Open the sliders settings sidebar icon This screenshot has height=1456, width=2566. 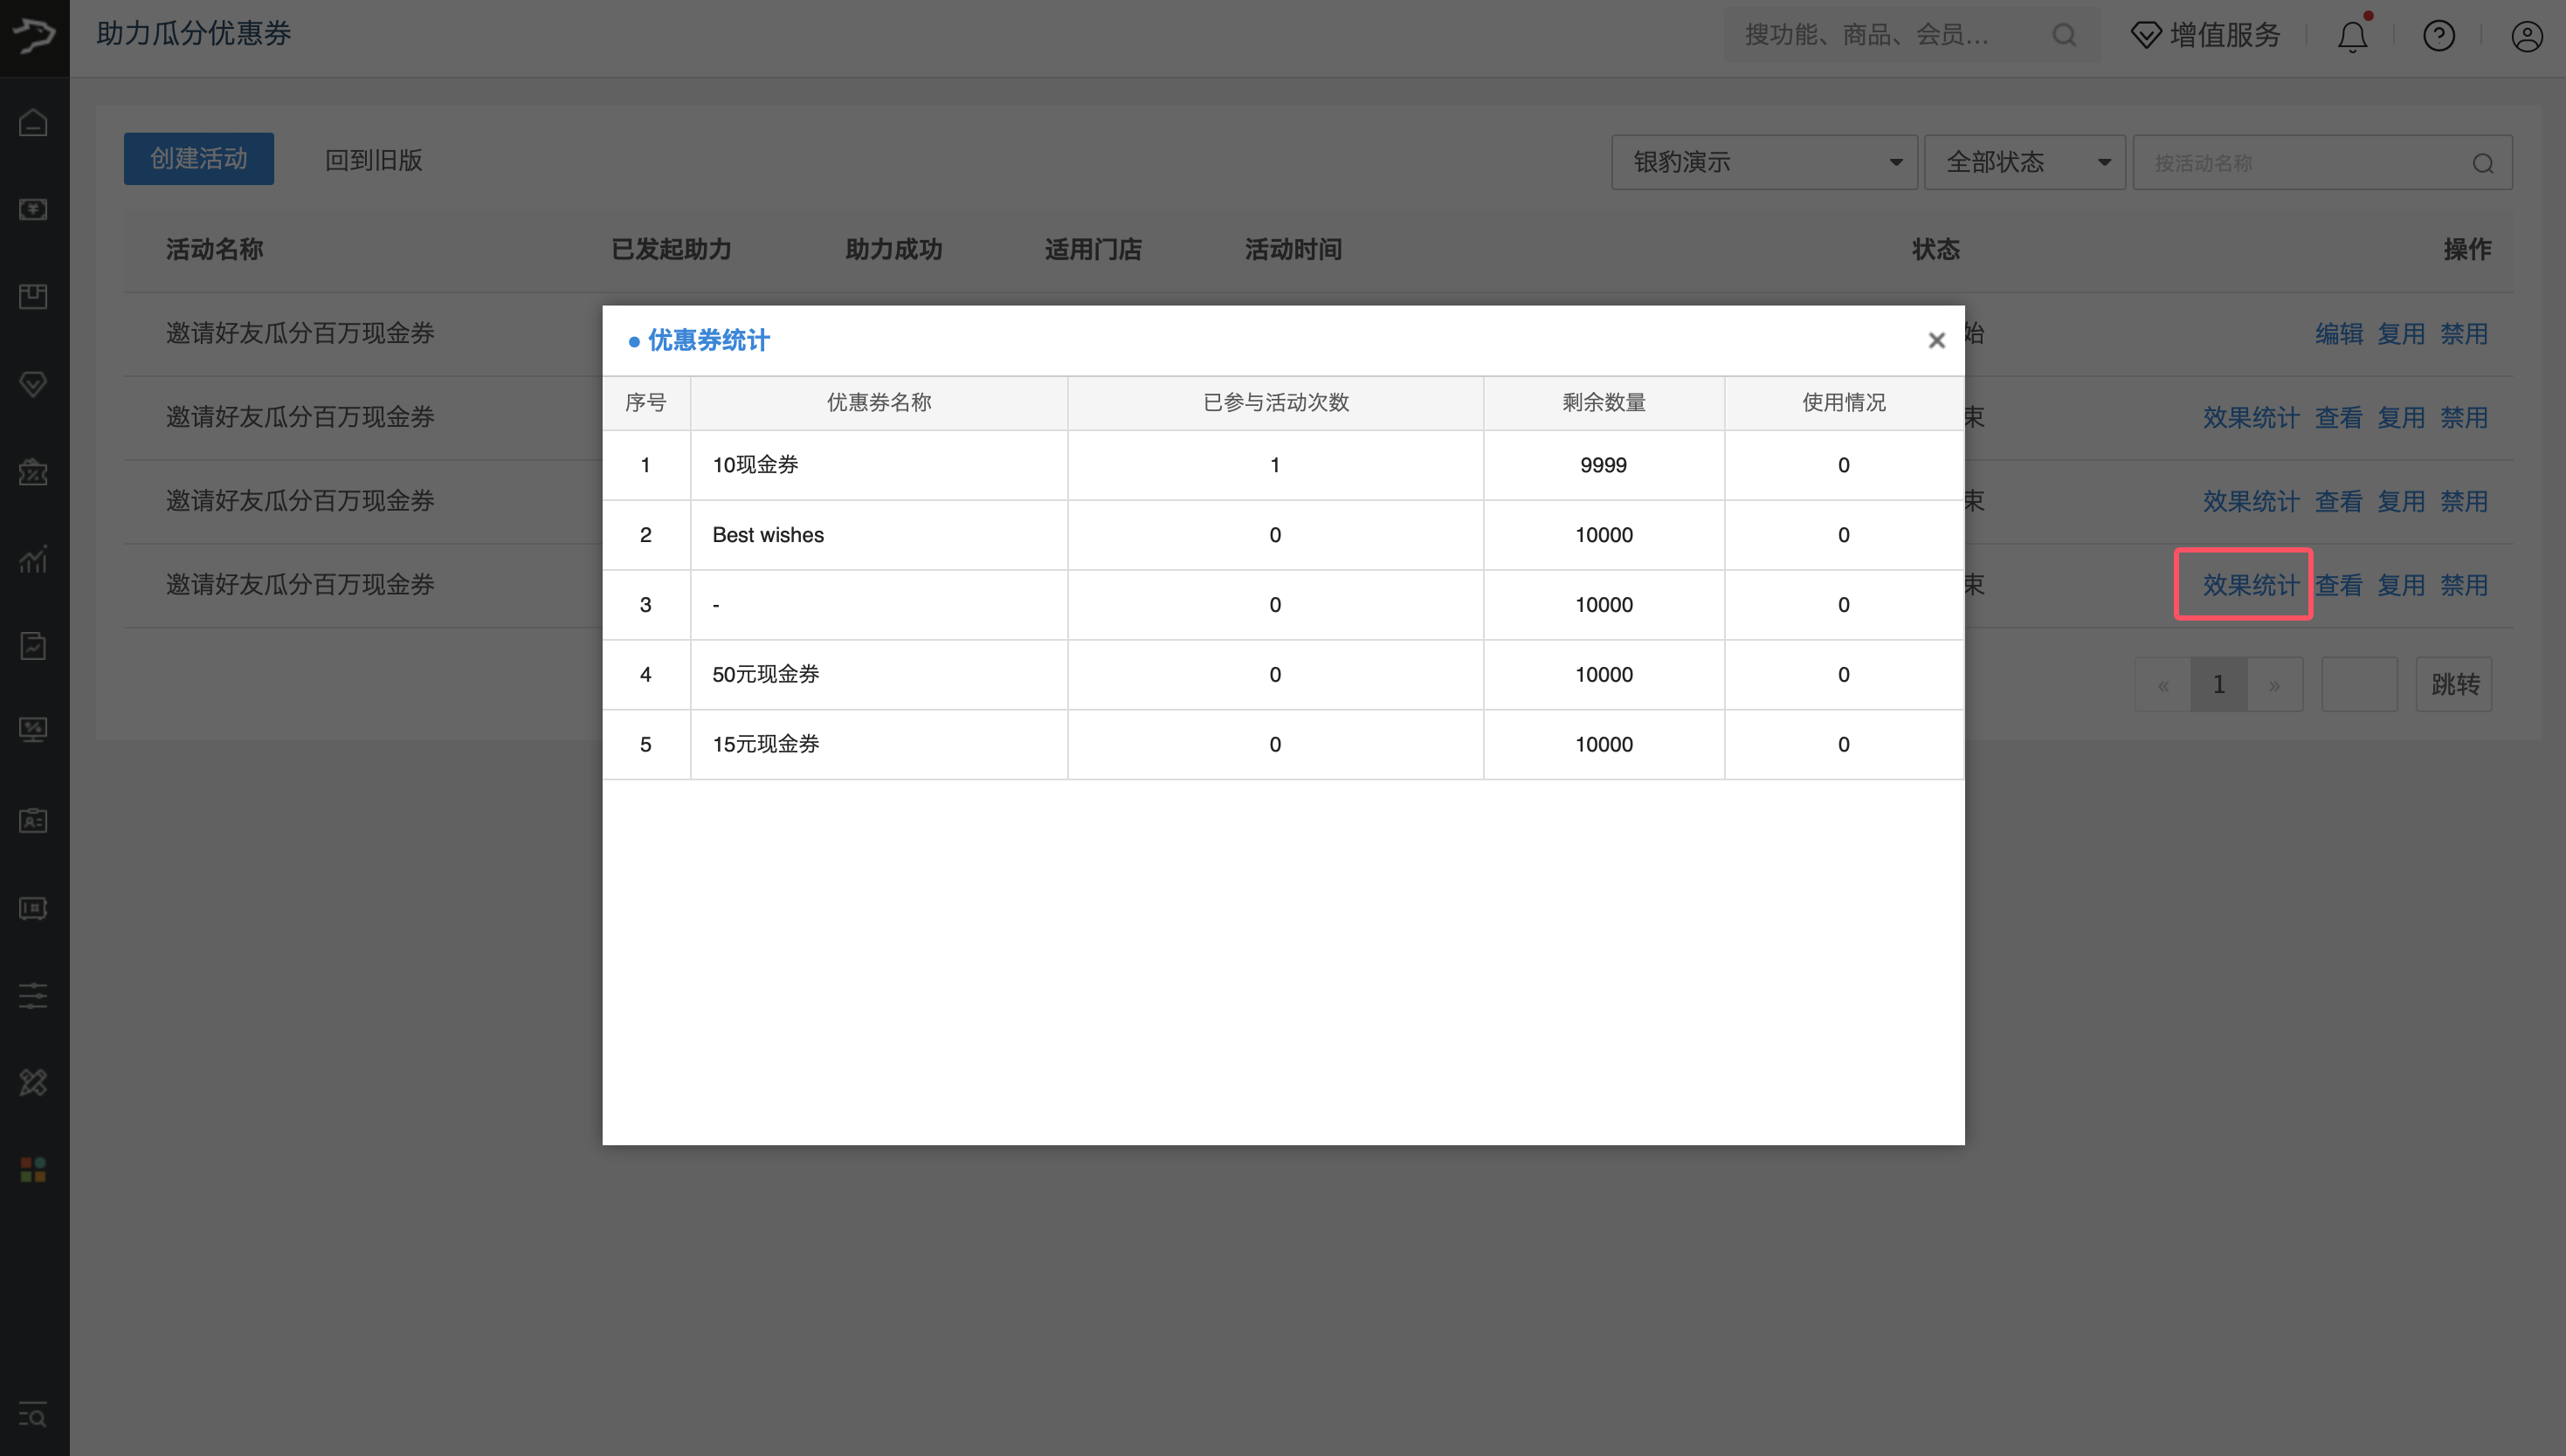[x=33, y=995]
